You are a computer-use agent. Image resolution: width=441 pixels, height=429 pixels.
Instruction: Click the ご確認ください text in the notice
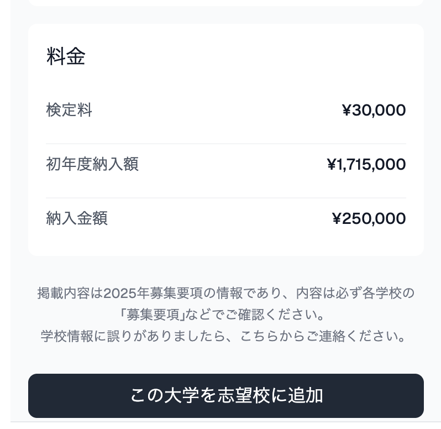point(274,315)
